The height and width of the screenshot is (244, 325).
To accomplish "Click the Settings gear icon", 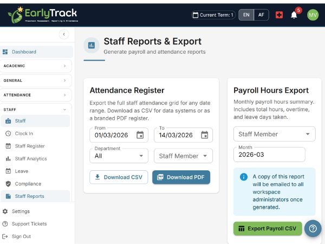I will pos(5,211).
